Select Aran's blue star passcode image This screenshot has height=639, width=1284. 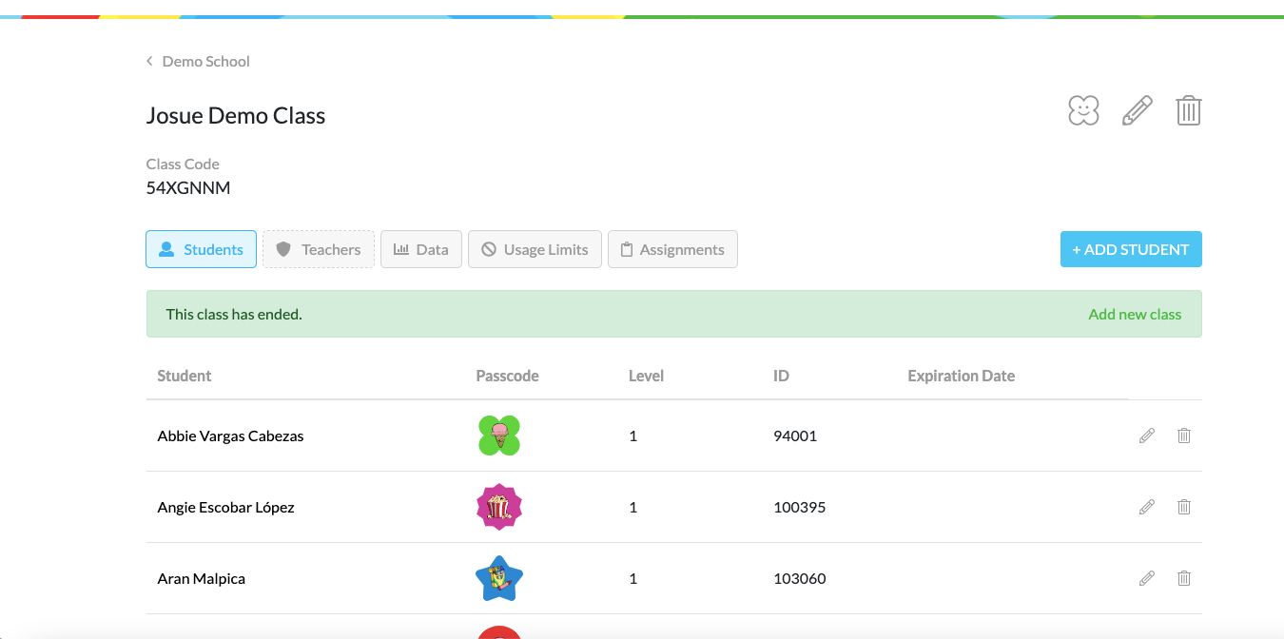[x=498, y=578]
